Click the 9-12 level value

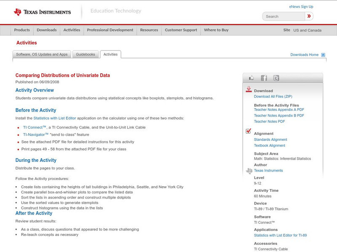pos(257,183)
